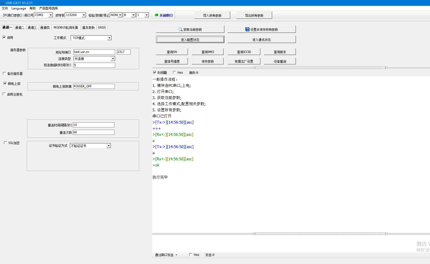Click the 查询IMEI button

tap(208, 52)
